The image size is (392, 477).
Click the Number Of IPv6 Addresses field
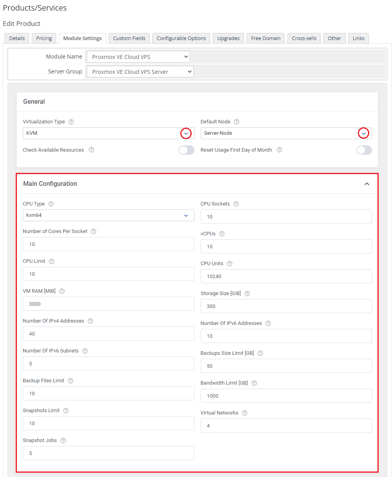[286, 336]
